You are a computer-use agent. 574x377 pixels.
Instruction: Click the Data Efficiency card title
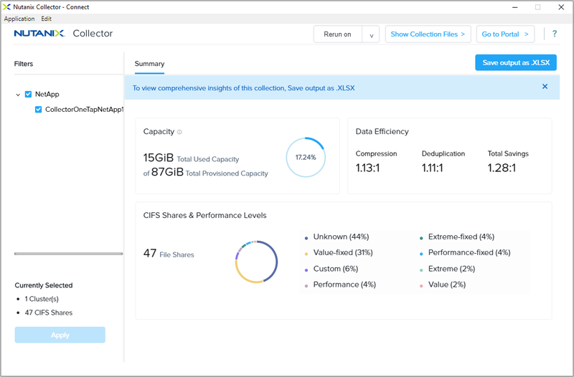click(x=382, y=132)
